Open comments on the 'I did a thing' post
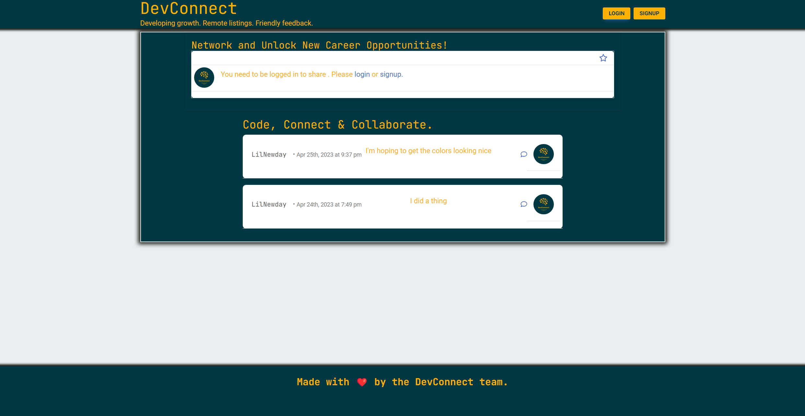 (x=524, y=204)
